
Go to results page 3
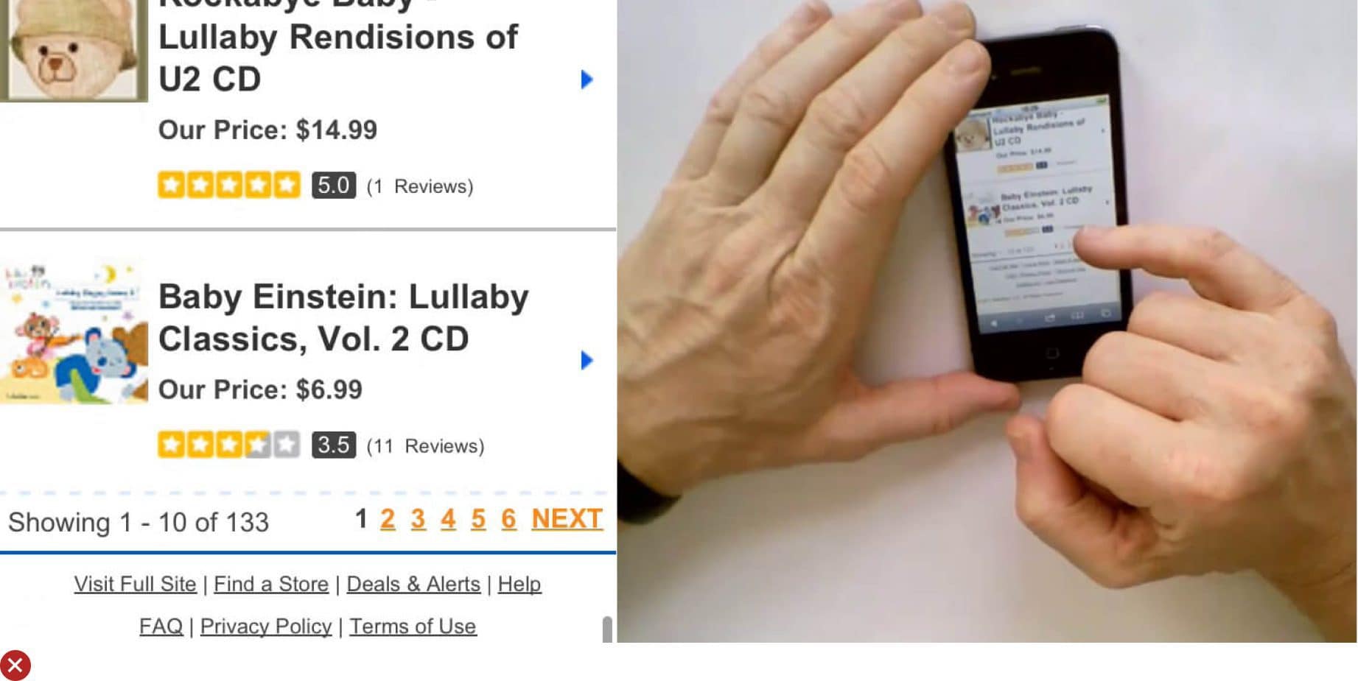(418, 519)
